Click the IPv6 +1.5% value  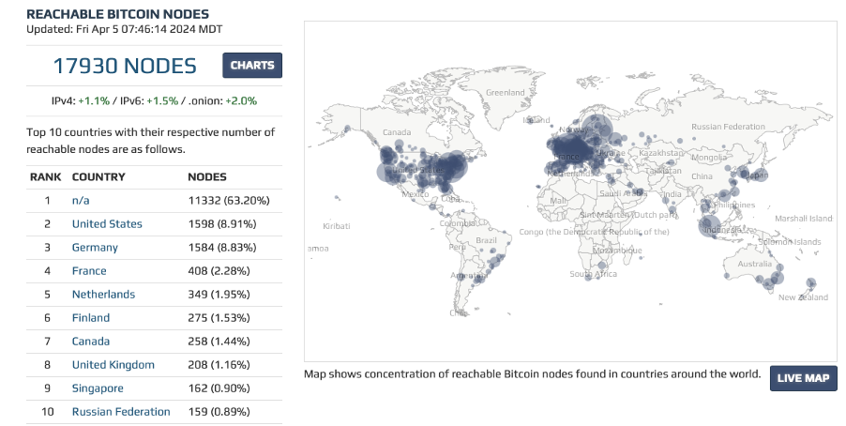point(162,101)
